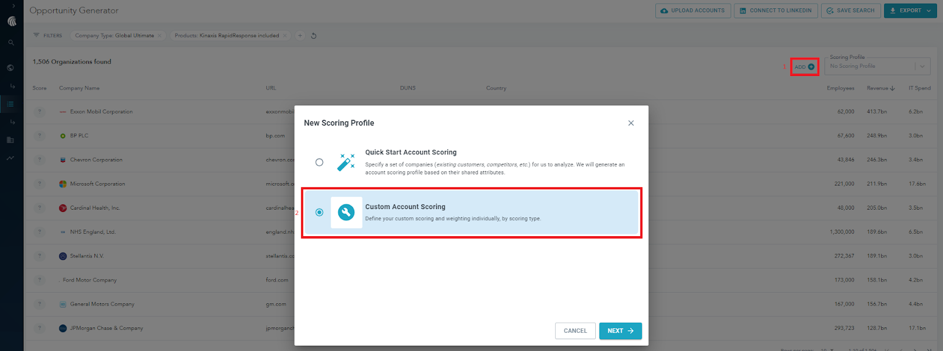
Task: Click the Next button
Action: click(x=620, y=331)
